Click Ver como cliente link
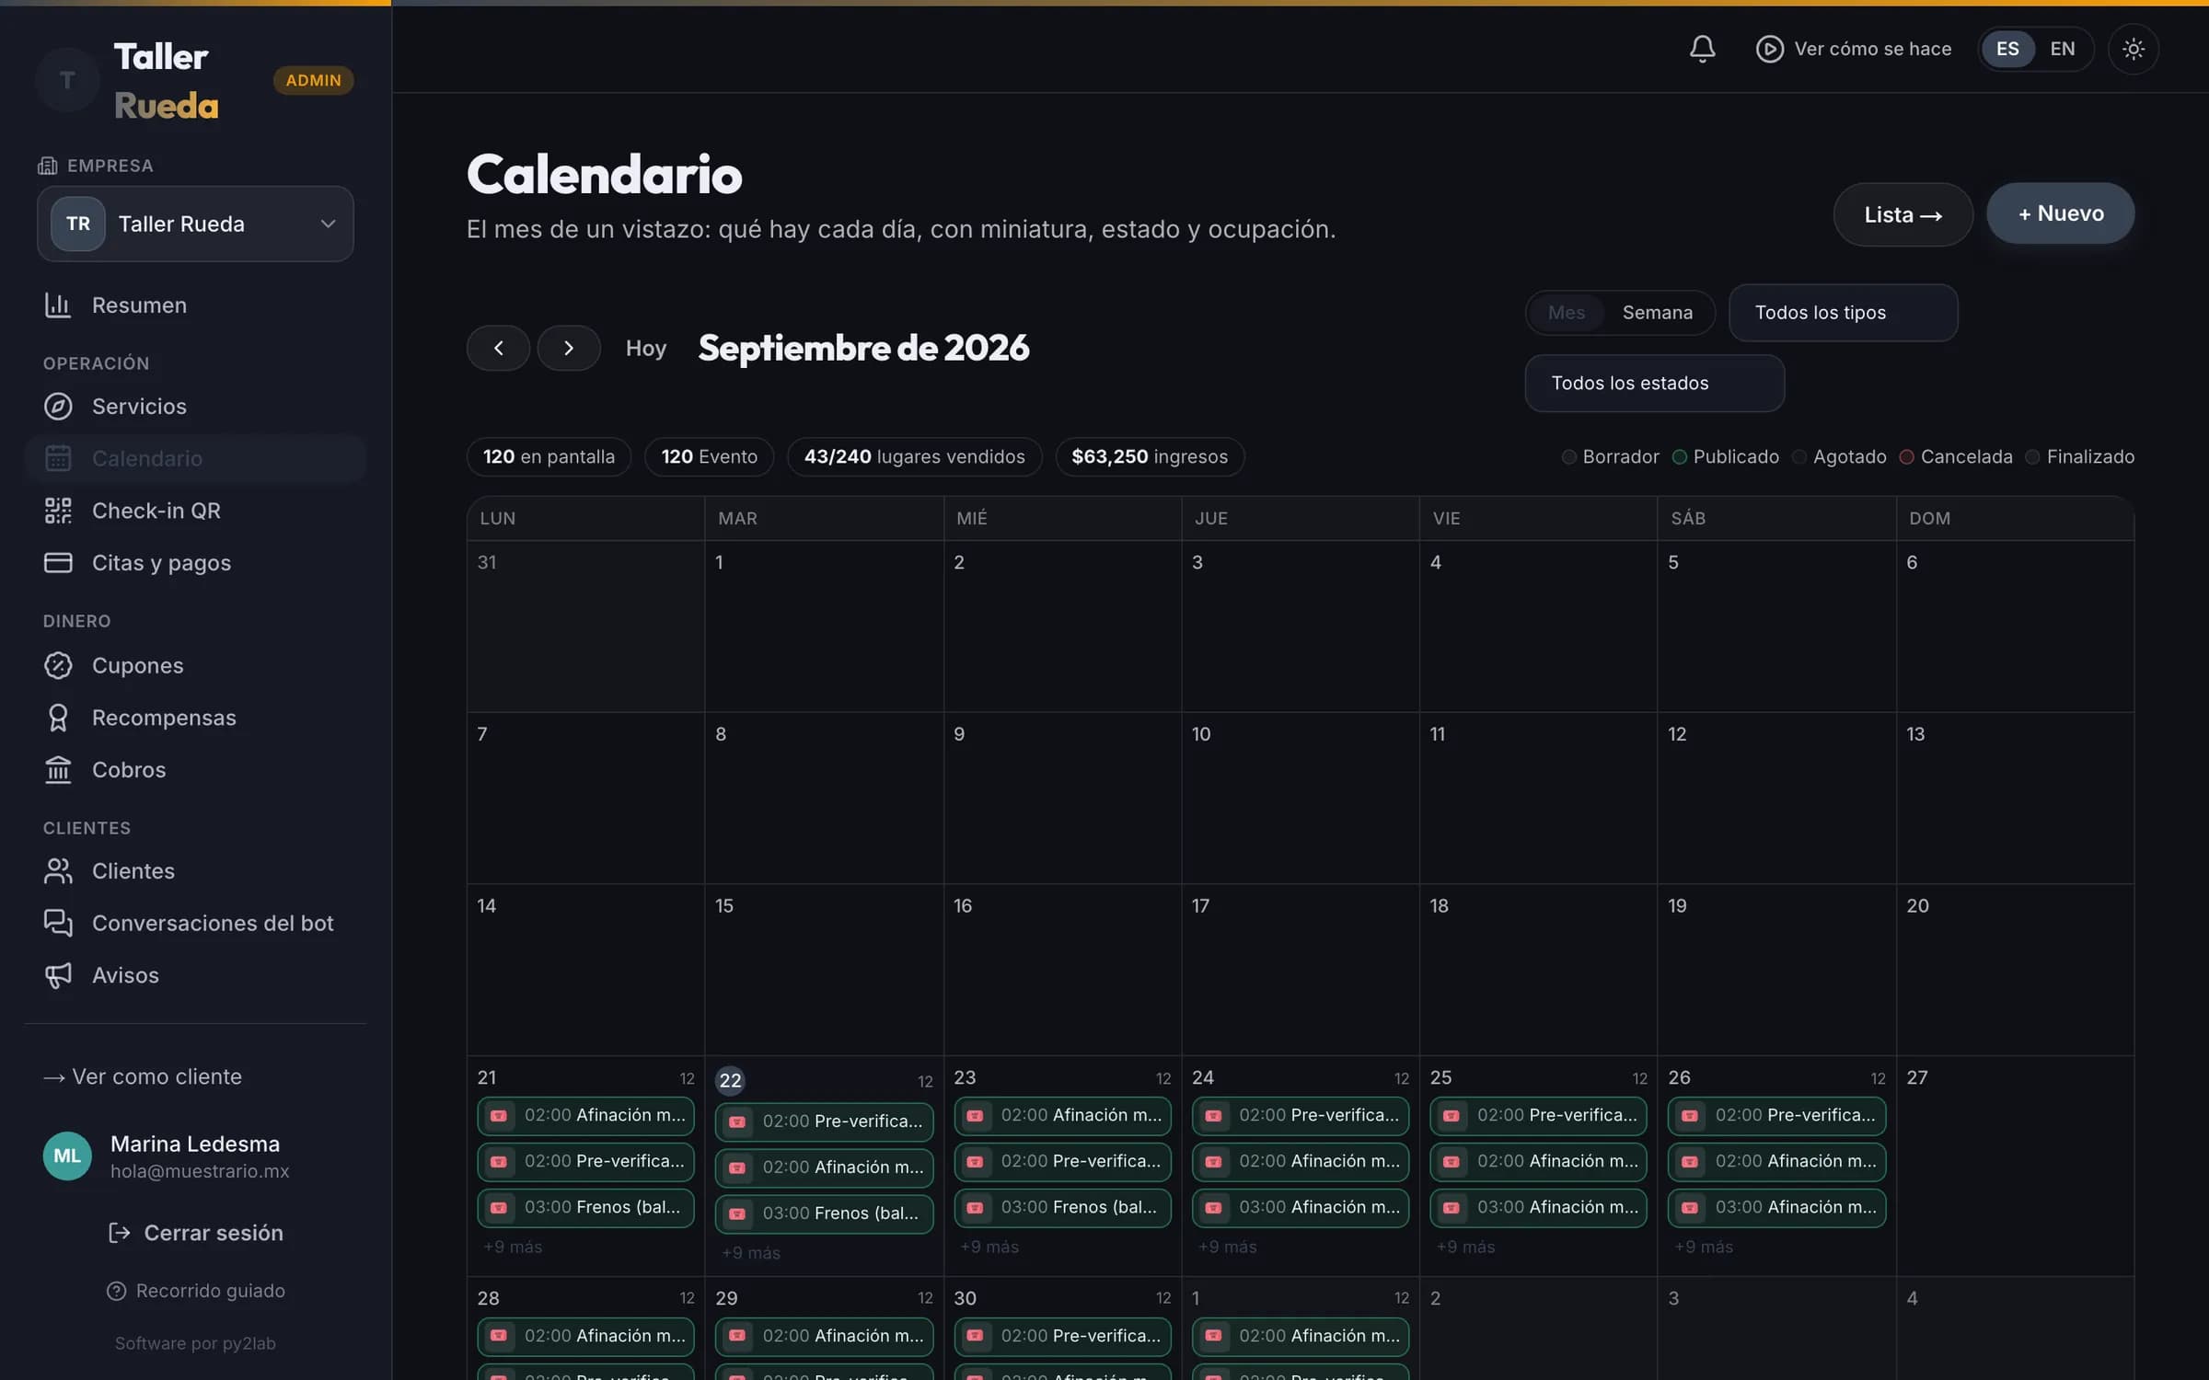 [143, 1076]
